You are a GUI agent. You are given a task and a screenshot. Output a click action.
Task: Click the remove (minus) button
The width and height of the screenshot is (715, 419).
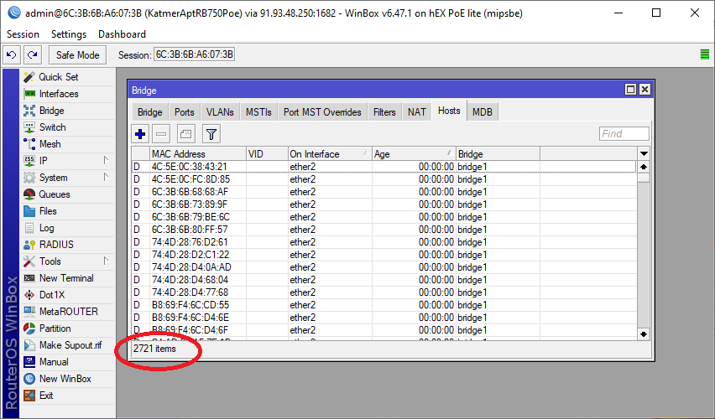tap(161, 134)
